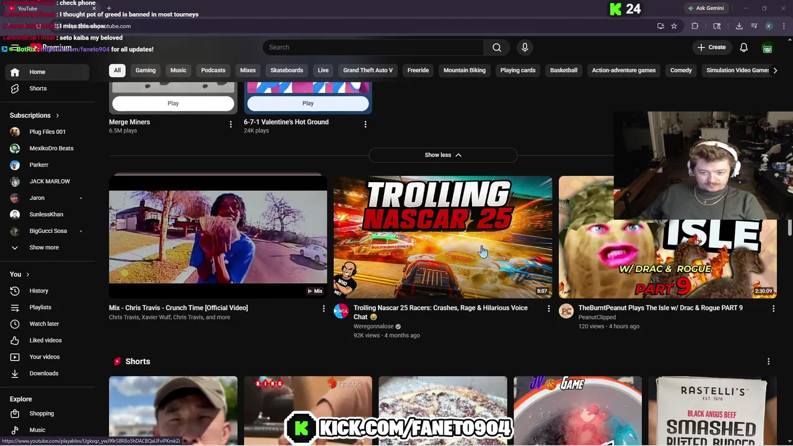793x446 pixels.
Task: Select Action-adventure games chip
Action: [624, 71]
